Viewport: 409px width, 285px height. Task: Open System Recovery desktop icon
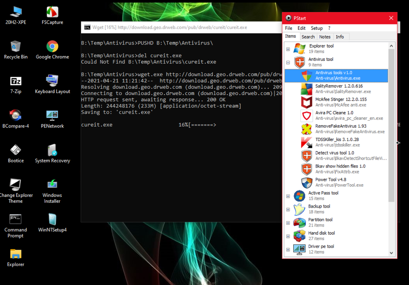click(x=52, y=154)
